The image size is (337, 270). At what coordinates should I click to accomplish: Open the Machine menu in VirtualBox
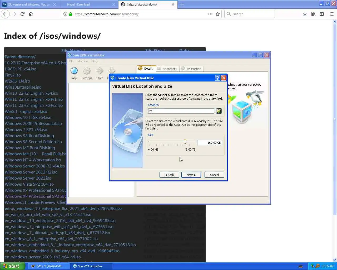tap(82, 61)
